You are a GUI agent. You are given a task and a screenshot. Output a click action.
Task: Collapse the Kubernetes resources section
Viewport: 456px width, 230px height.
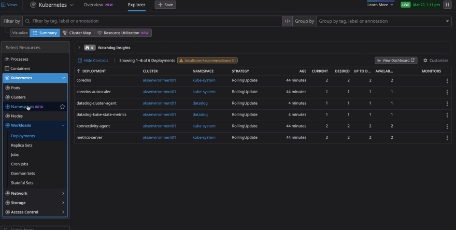coord(63,78)
